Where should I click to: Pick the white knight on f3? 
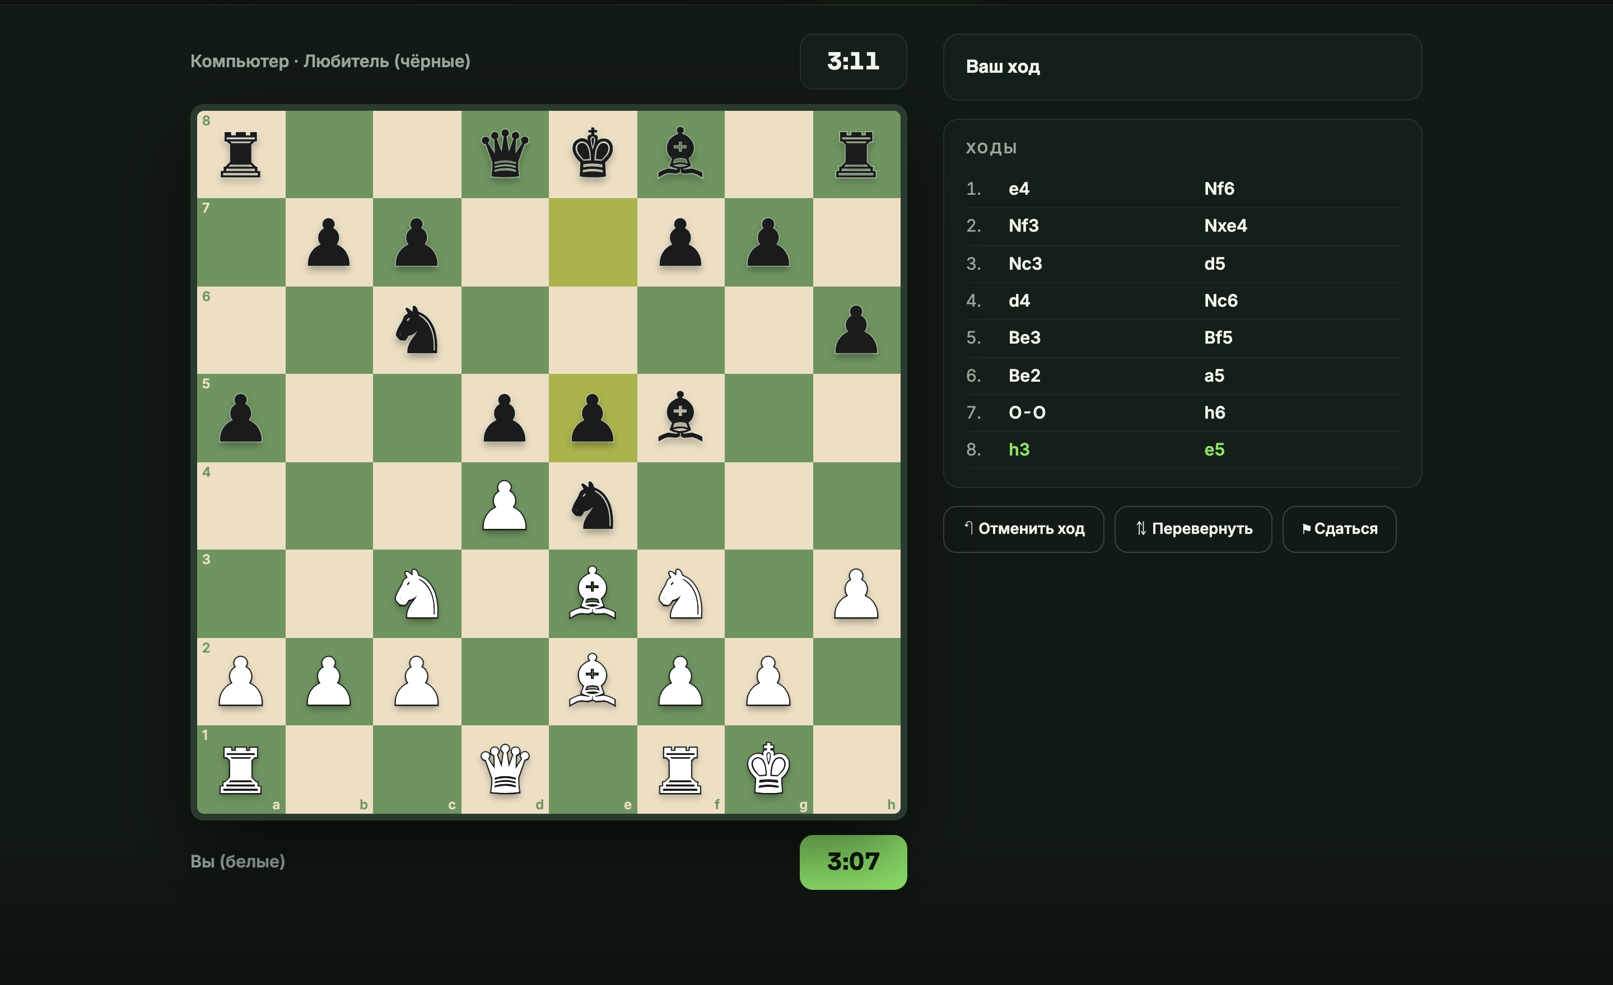pos(681,594)
